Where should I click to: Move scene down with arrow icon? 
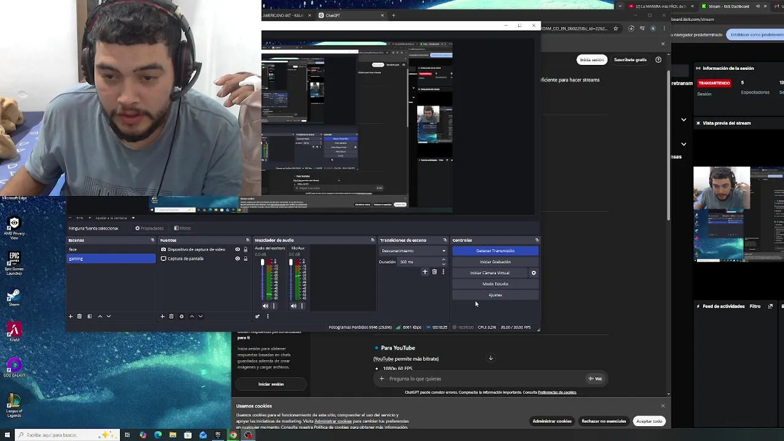click(108, 317)
